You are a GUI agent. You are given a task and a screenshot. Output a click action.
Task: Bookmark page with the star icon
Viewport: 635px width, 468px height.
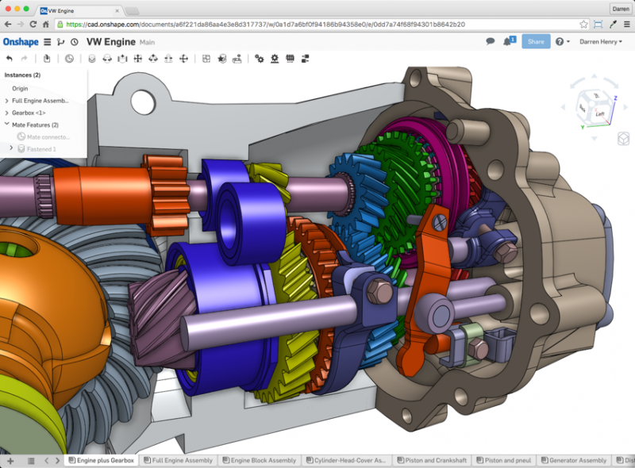coord(583,25)
